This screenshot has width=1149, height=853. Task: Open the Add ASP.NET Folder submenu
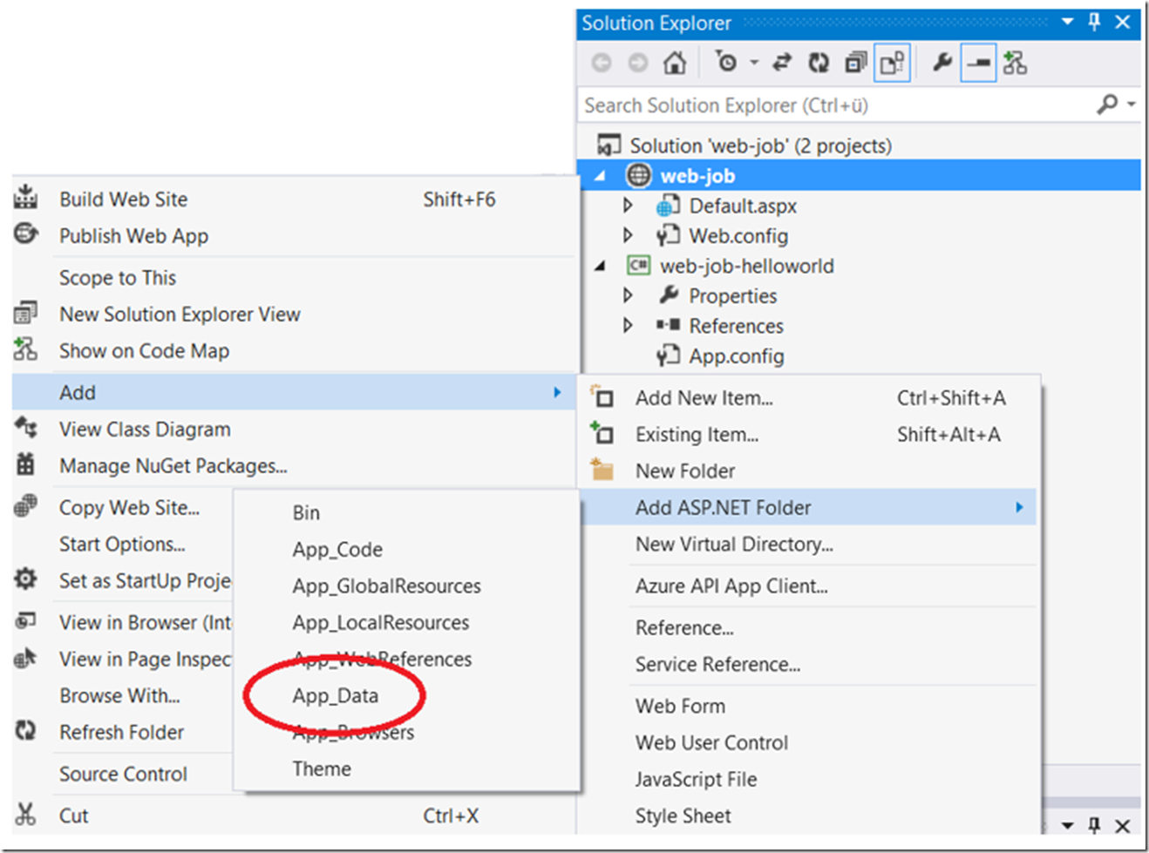coord(809,507)
